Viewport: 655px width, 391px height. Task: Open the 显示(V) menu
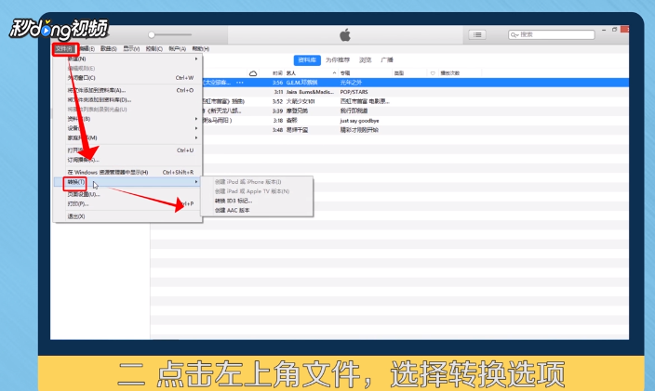pos(131,49)
